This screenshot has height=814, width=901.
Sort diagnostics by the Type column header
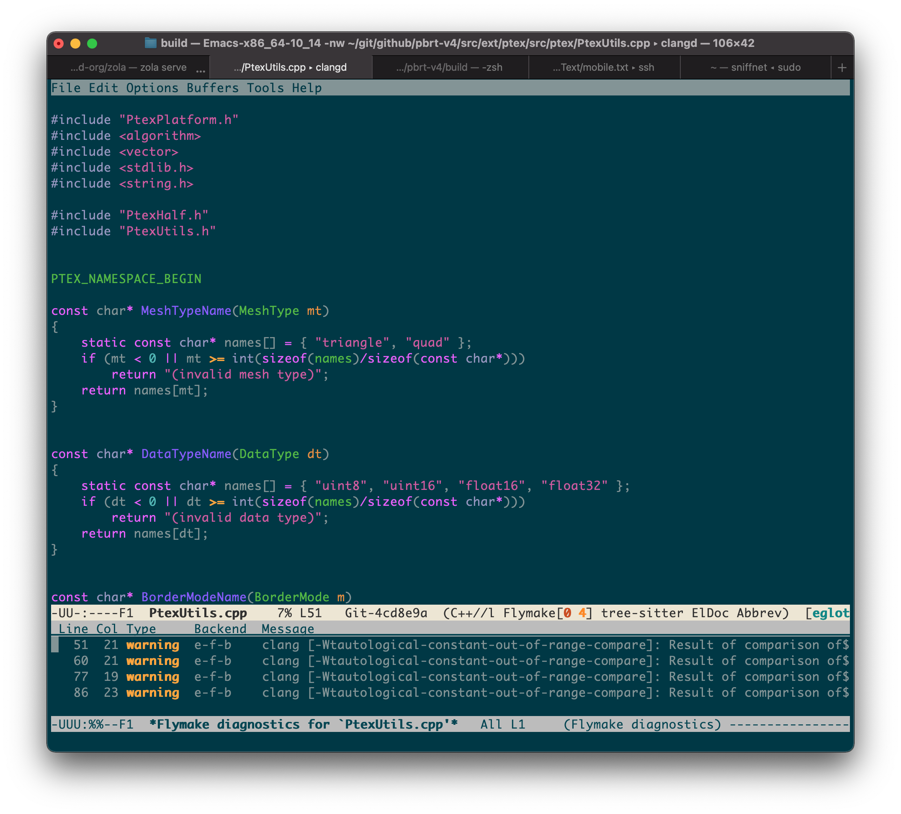click(141, 629)
